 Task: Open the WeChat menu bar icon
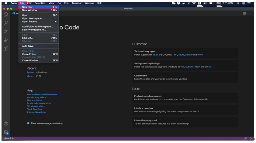(174, 3)
